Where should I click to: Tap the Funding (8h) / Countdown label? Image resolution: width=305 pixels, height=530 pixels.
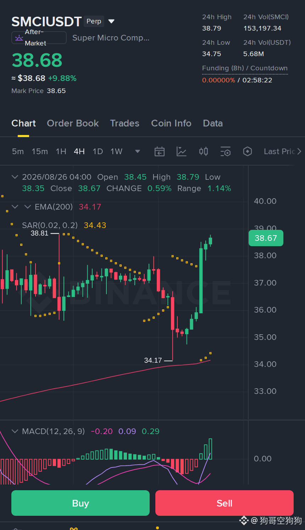click(245, 68)
